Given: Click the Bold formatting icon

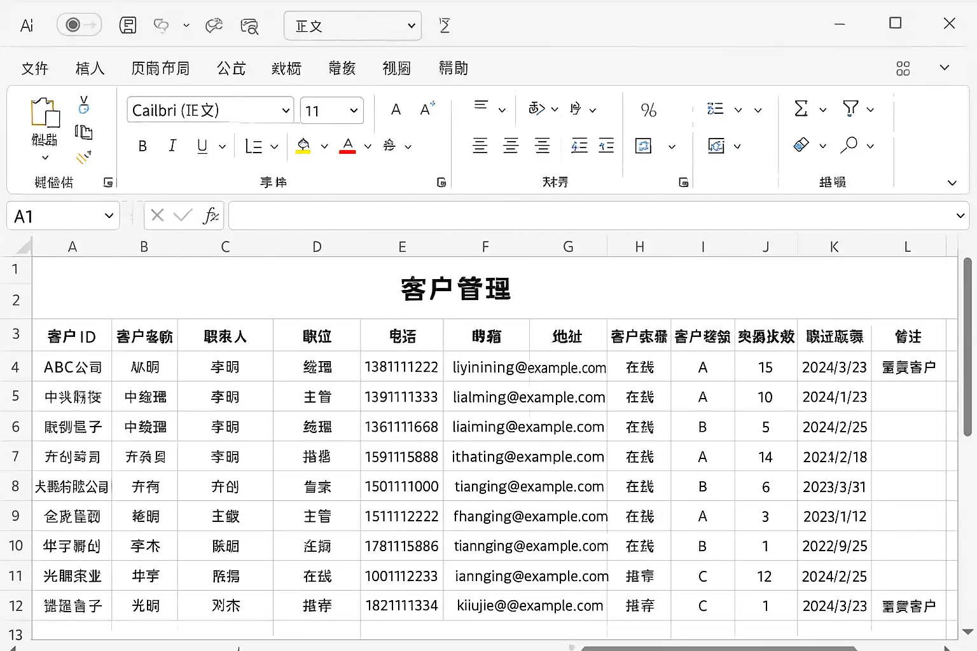Looking at the screenshot, I should coord(142,146).
